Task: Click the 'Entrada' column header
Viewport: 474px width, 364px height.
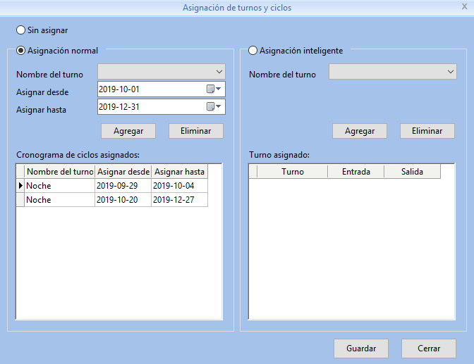Action: 355,171
